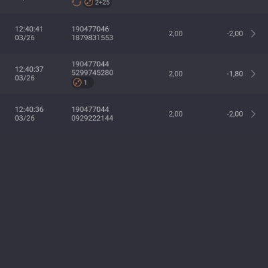268x268 pixels.
Task: Click bet number 0929222144
Action: (92, 118)
